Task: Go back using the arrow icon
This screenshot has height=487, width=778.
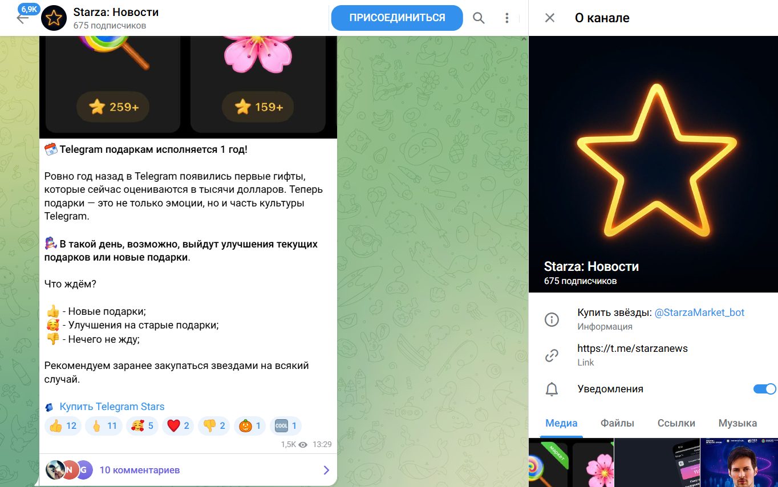Action: [x=22, y=18]
